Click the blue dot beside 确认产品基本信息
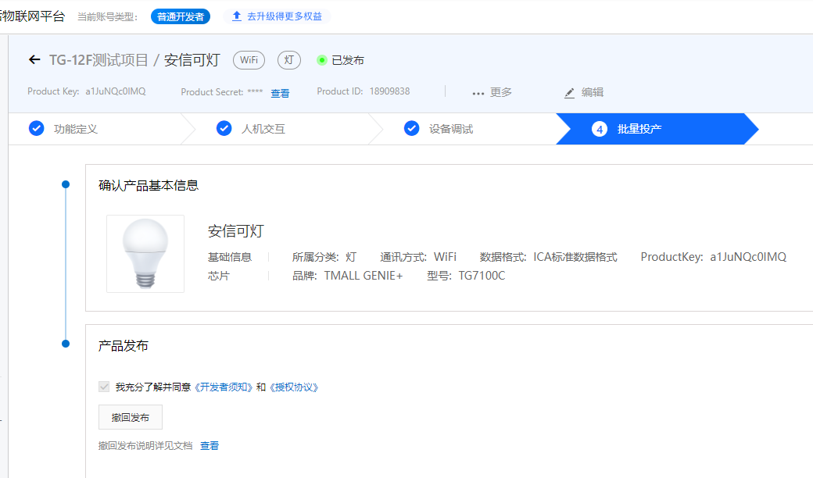The width and height of the screenshot is (813, 478). [66, 184]
